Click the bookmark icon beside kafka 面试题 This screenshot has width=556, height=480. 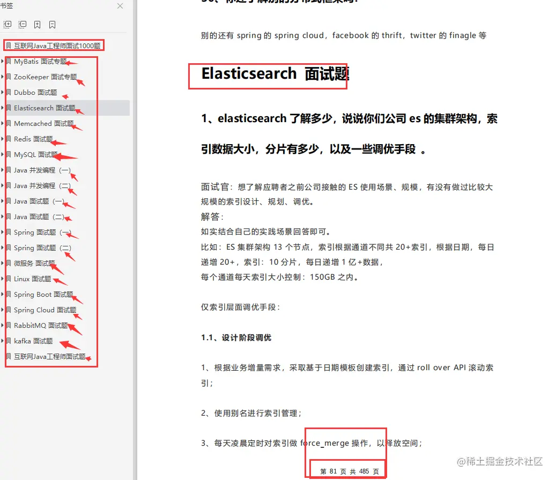(x=10, y=341)
